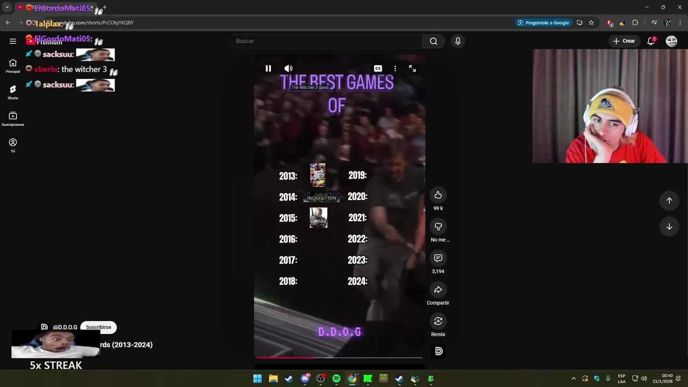Viewport: 688px width, 387px height.
Task: Open the ESP LAA language switcher
Action: point(622,378)
